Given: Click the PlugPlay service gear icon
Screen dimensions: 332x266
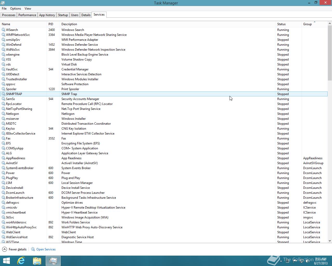Looking at the screenshot, I should click(x=3, y=178).
